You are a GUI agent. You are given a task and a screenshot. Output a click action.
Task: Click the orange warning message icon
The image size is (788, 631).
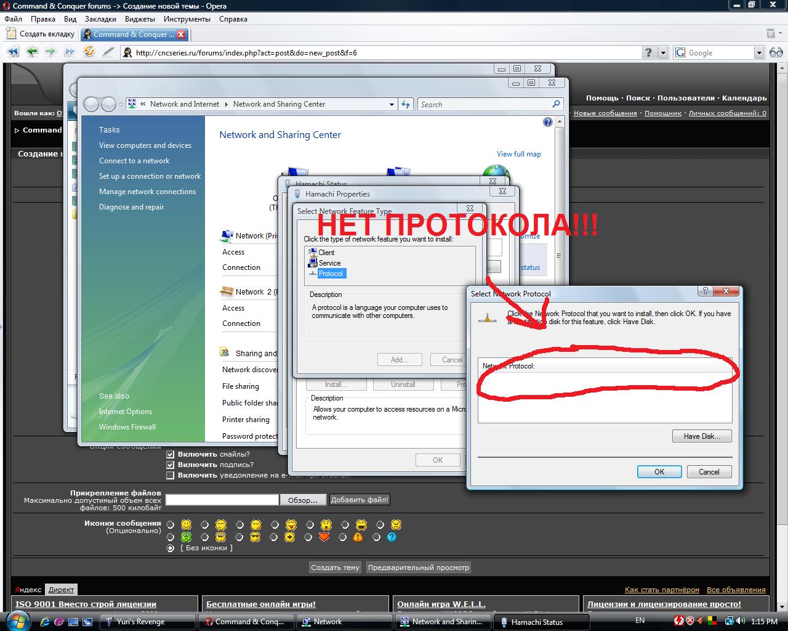coord(358,537)
